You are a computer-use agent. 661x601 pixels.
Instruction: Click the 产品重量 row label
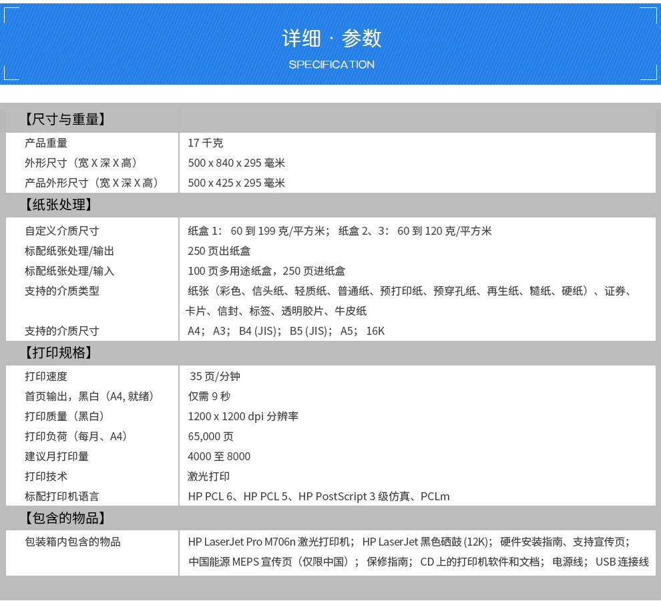(x=46, y=143)
